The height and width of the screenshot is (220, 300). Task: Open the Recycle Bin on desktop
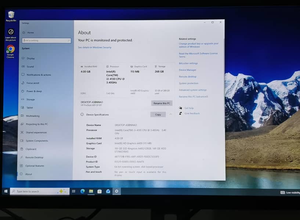[x=11, y=15]
